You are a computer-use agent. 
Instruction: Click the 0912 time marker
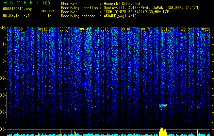[x=43, y=29]
